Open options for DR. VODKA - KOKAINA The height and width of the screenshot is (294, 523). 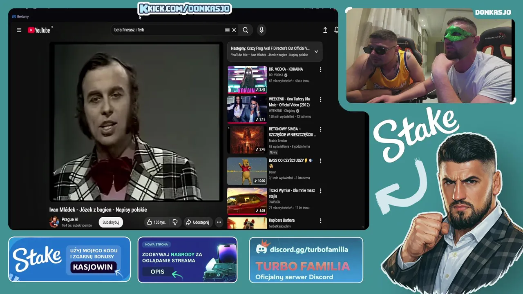[321, 70]
